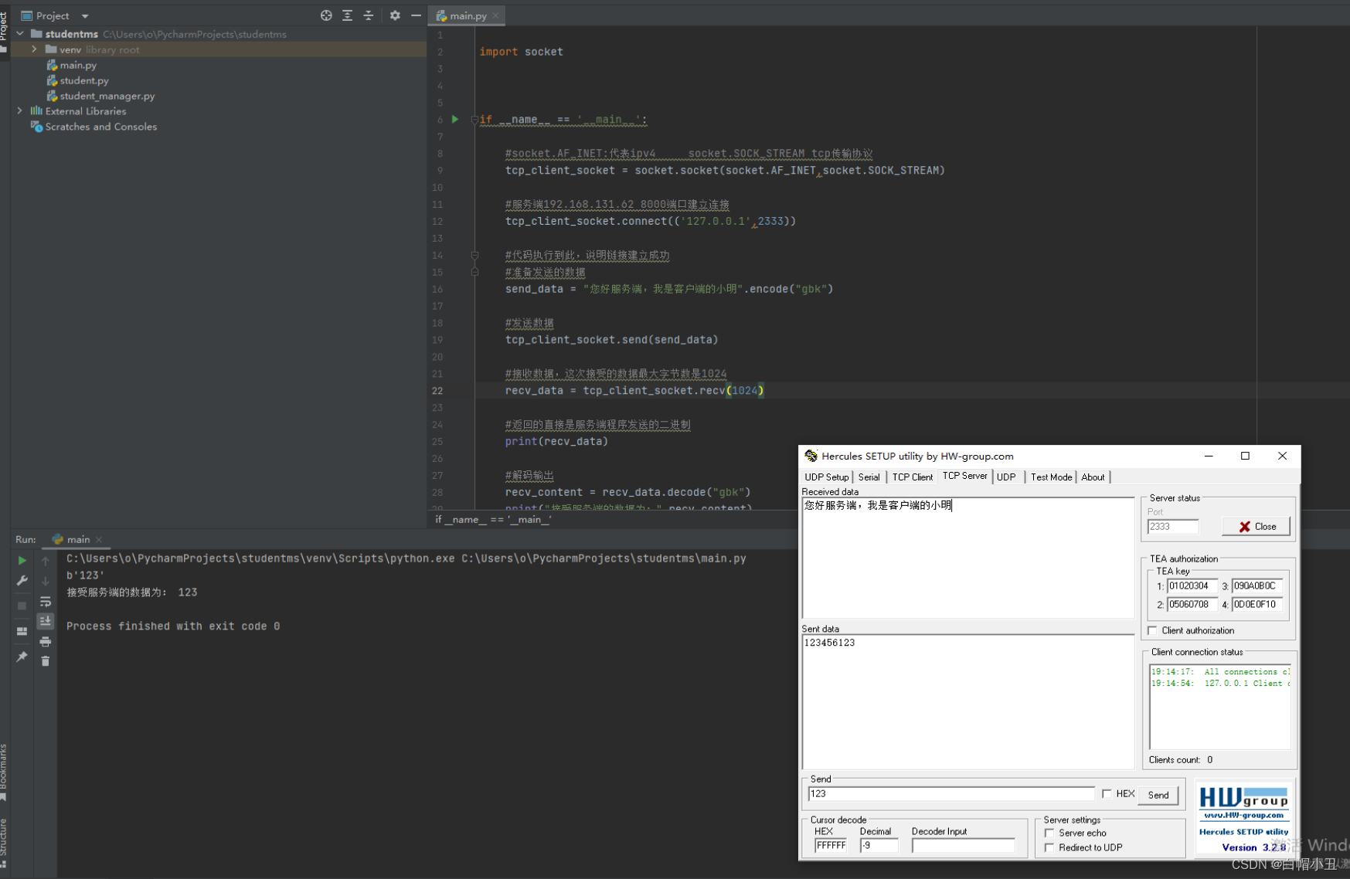This screenshot has width=1350, height=879.
Task: Pin the Run tab
Action: [22, 657]
